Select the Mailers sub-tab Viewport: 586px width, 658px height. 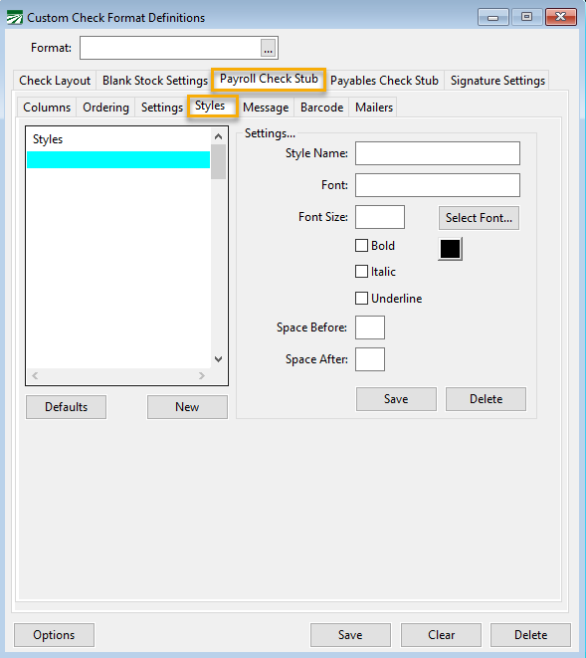(x=374, y=108)
